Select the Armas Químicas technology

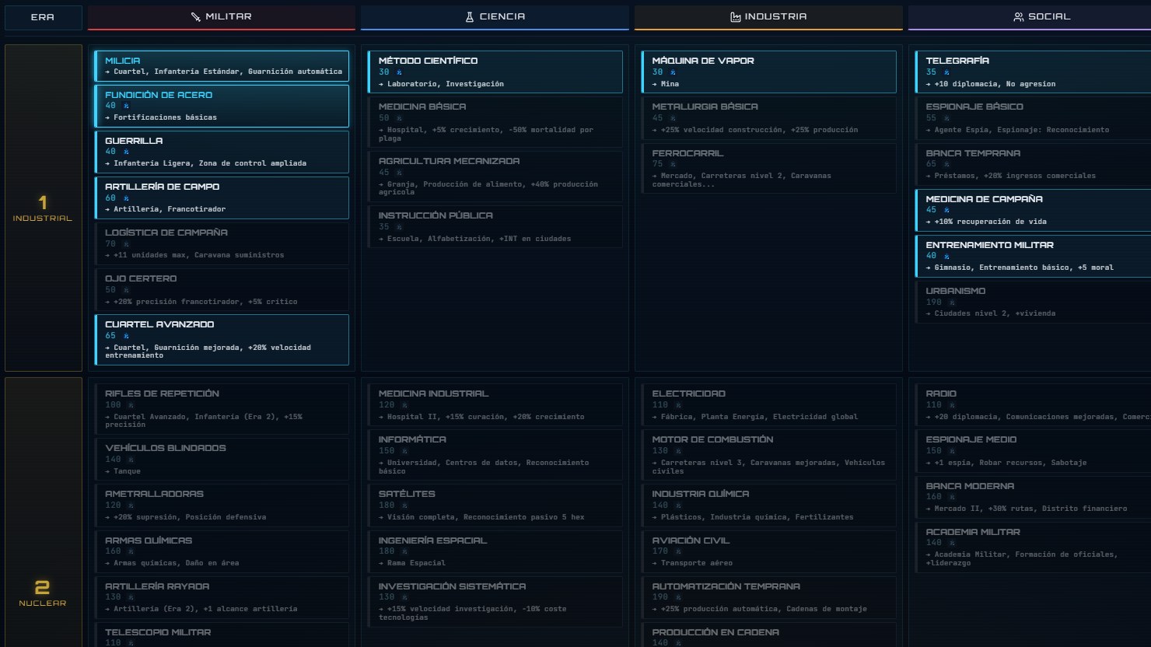(x=222, y=551)
